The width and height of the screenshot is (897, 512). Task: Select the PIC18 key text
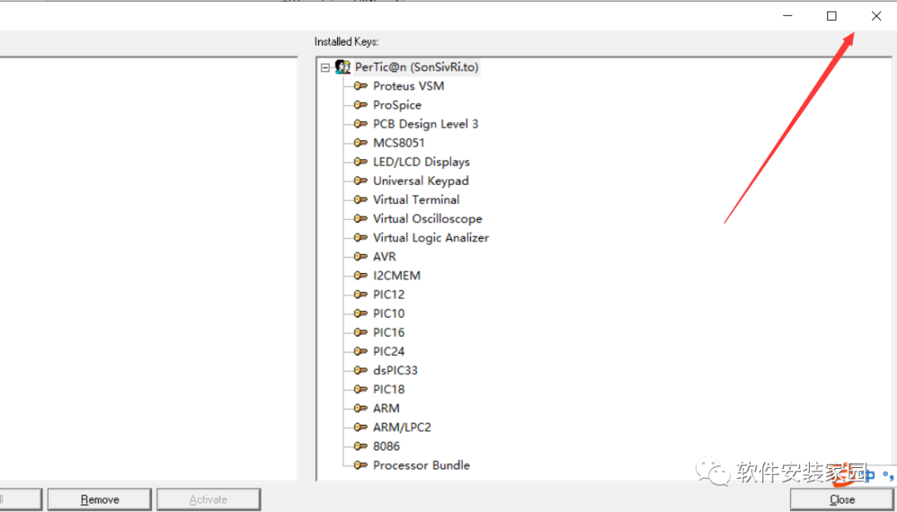pos(389,388)
